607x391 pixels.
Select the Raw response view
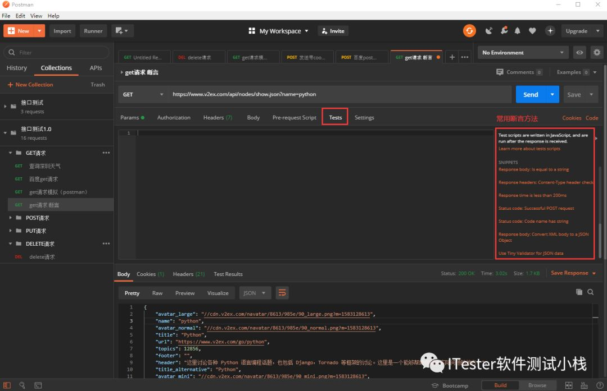[x=157, y=293]
